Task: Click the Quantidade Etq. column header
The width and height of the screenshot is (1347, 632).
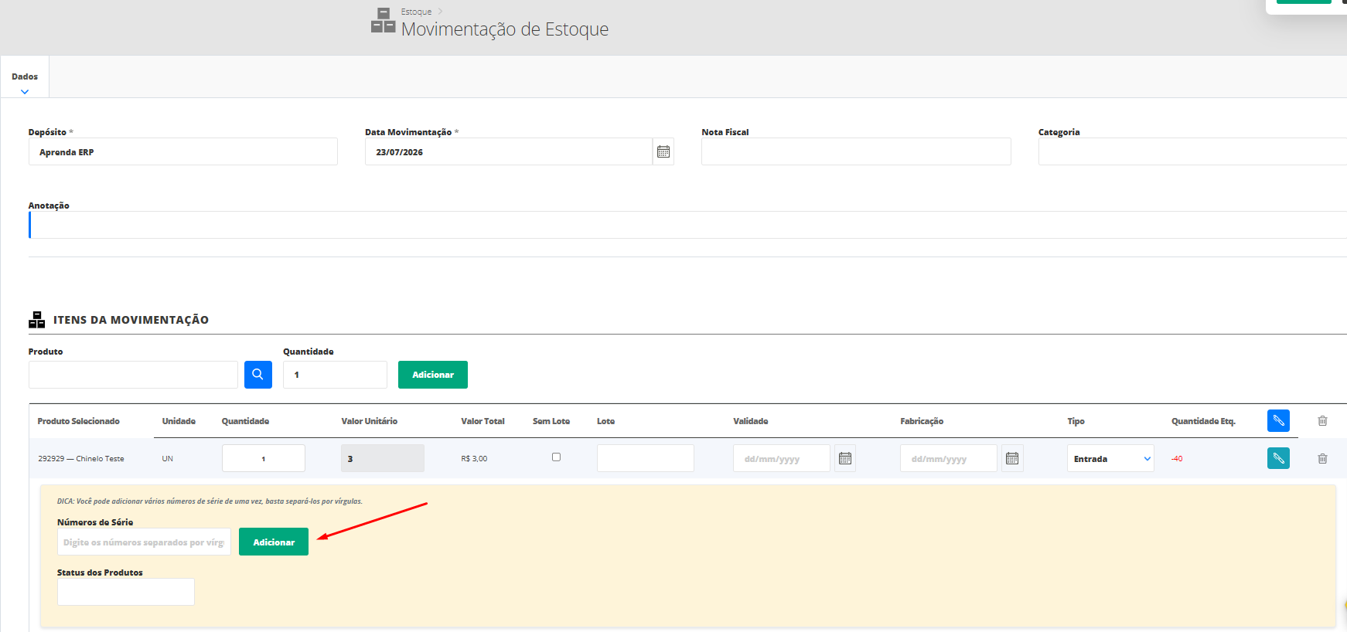Action: pyautogui.click(x=1203, y=421)
